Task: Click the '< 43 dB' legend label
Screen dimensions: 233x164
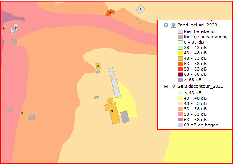Action: [x=193, y=93]
